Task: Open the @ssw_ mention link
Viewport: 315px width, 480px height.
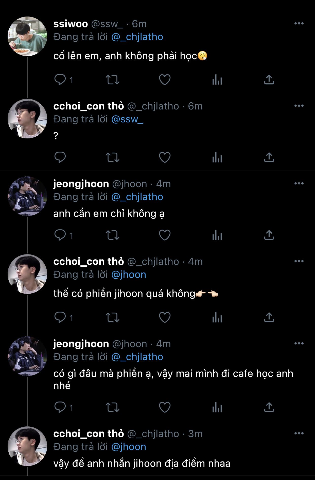Action: coord(127,119)
